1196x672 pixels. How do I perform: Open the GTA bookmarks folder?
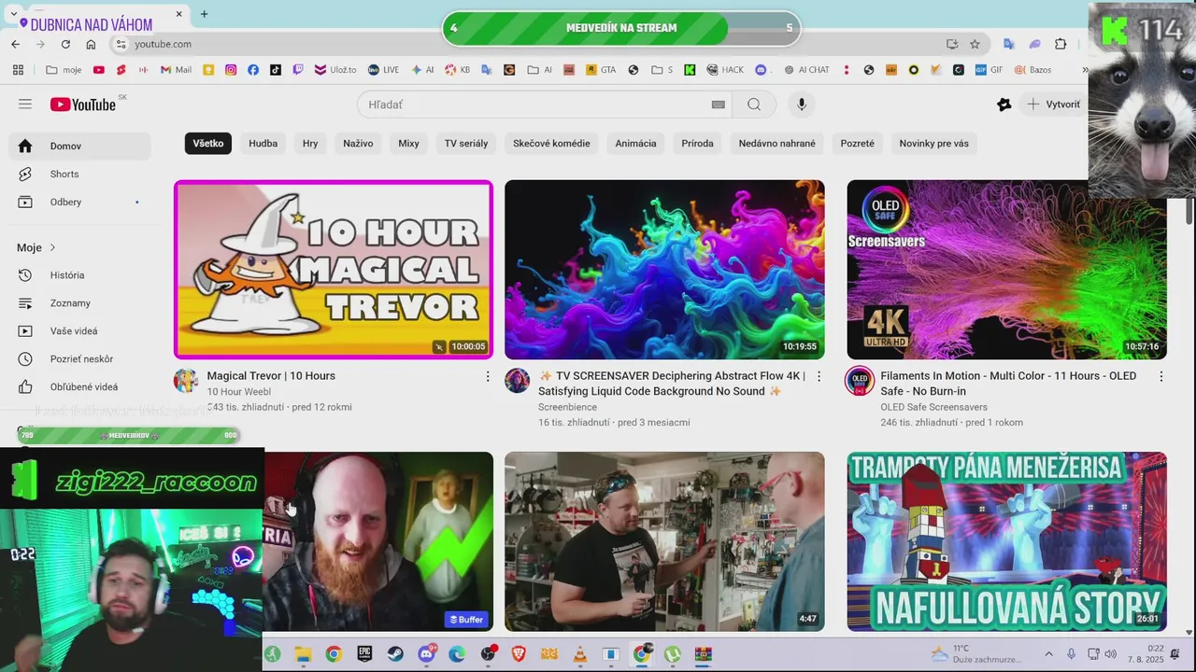point(601,70)
